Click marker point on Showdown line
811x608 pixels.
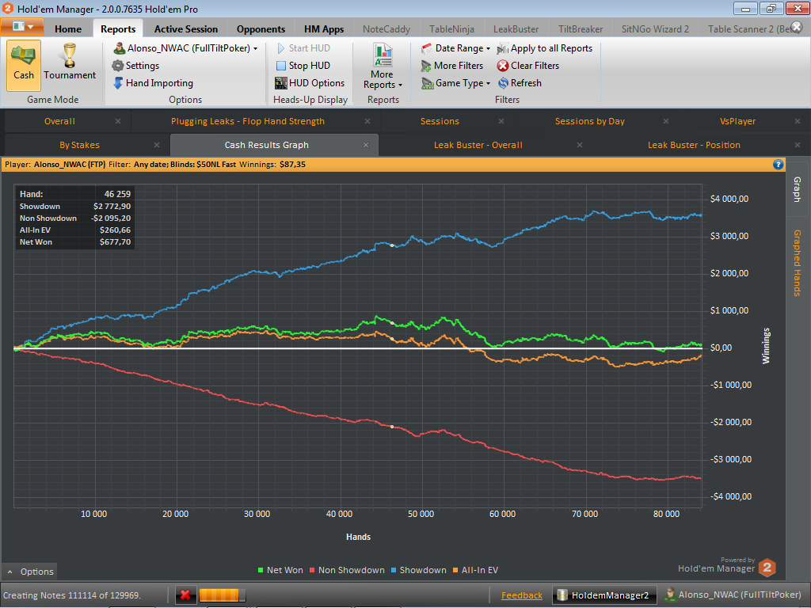[392, 245]
